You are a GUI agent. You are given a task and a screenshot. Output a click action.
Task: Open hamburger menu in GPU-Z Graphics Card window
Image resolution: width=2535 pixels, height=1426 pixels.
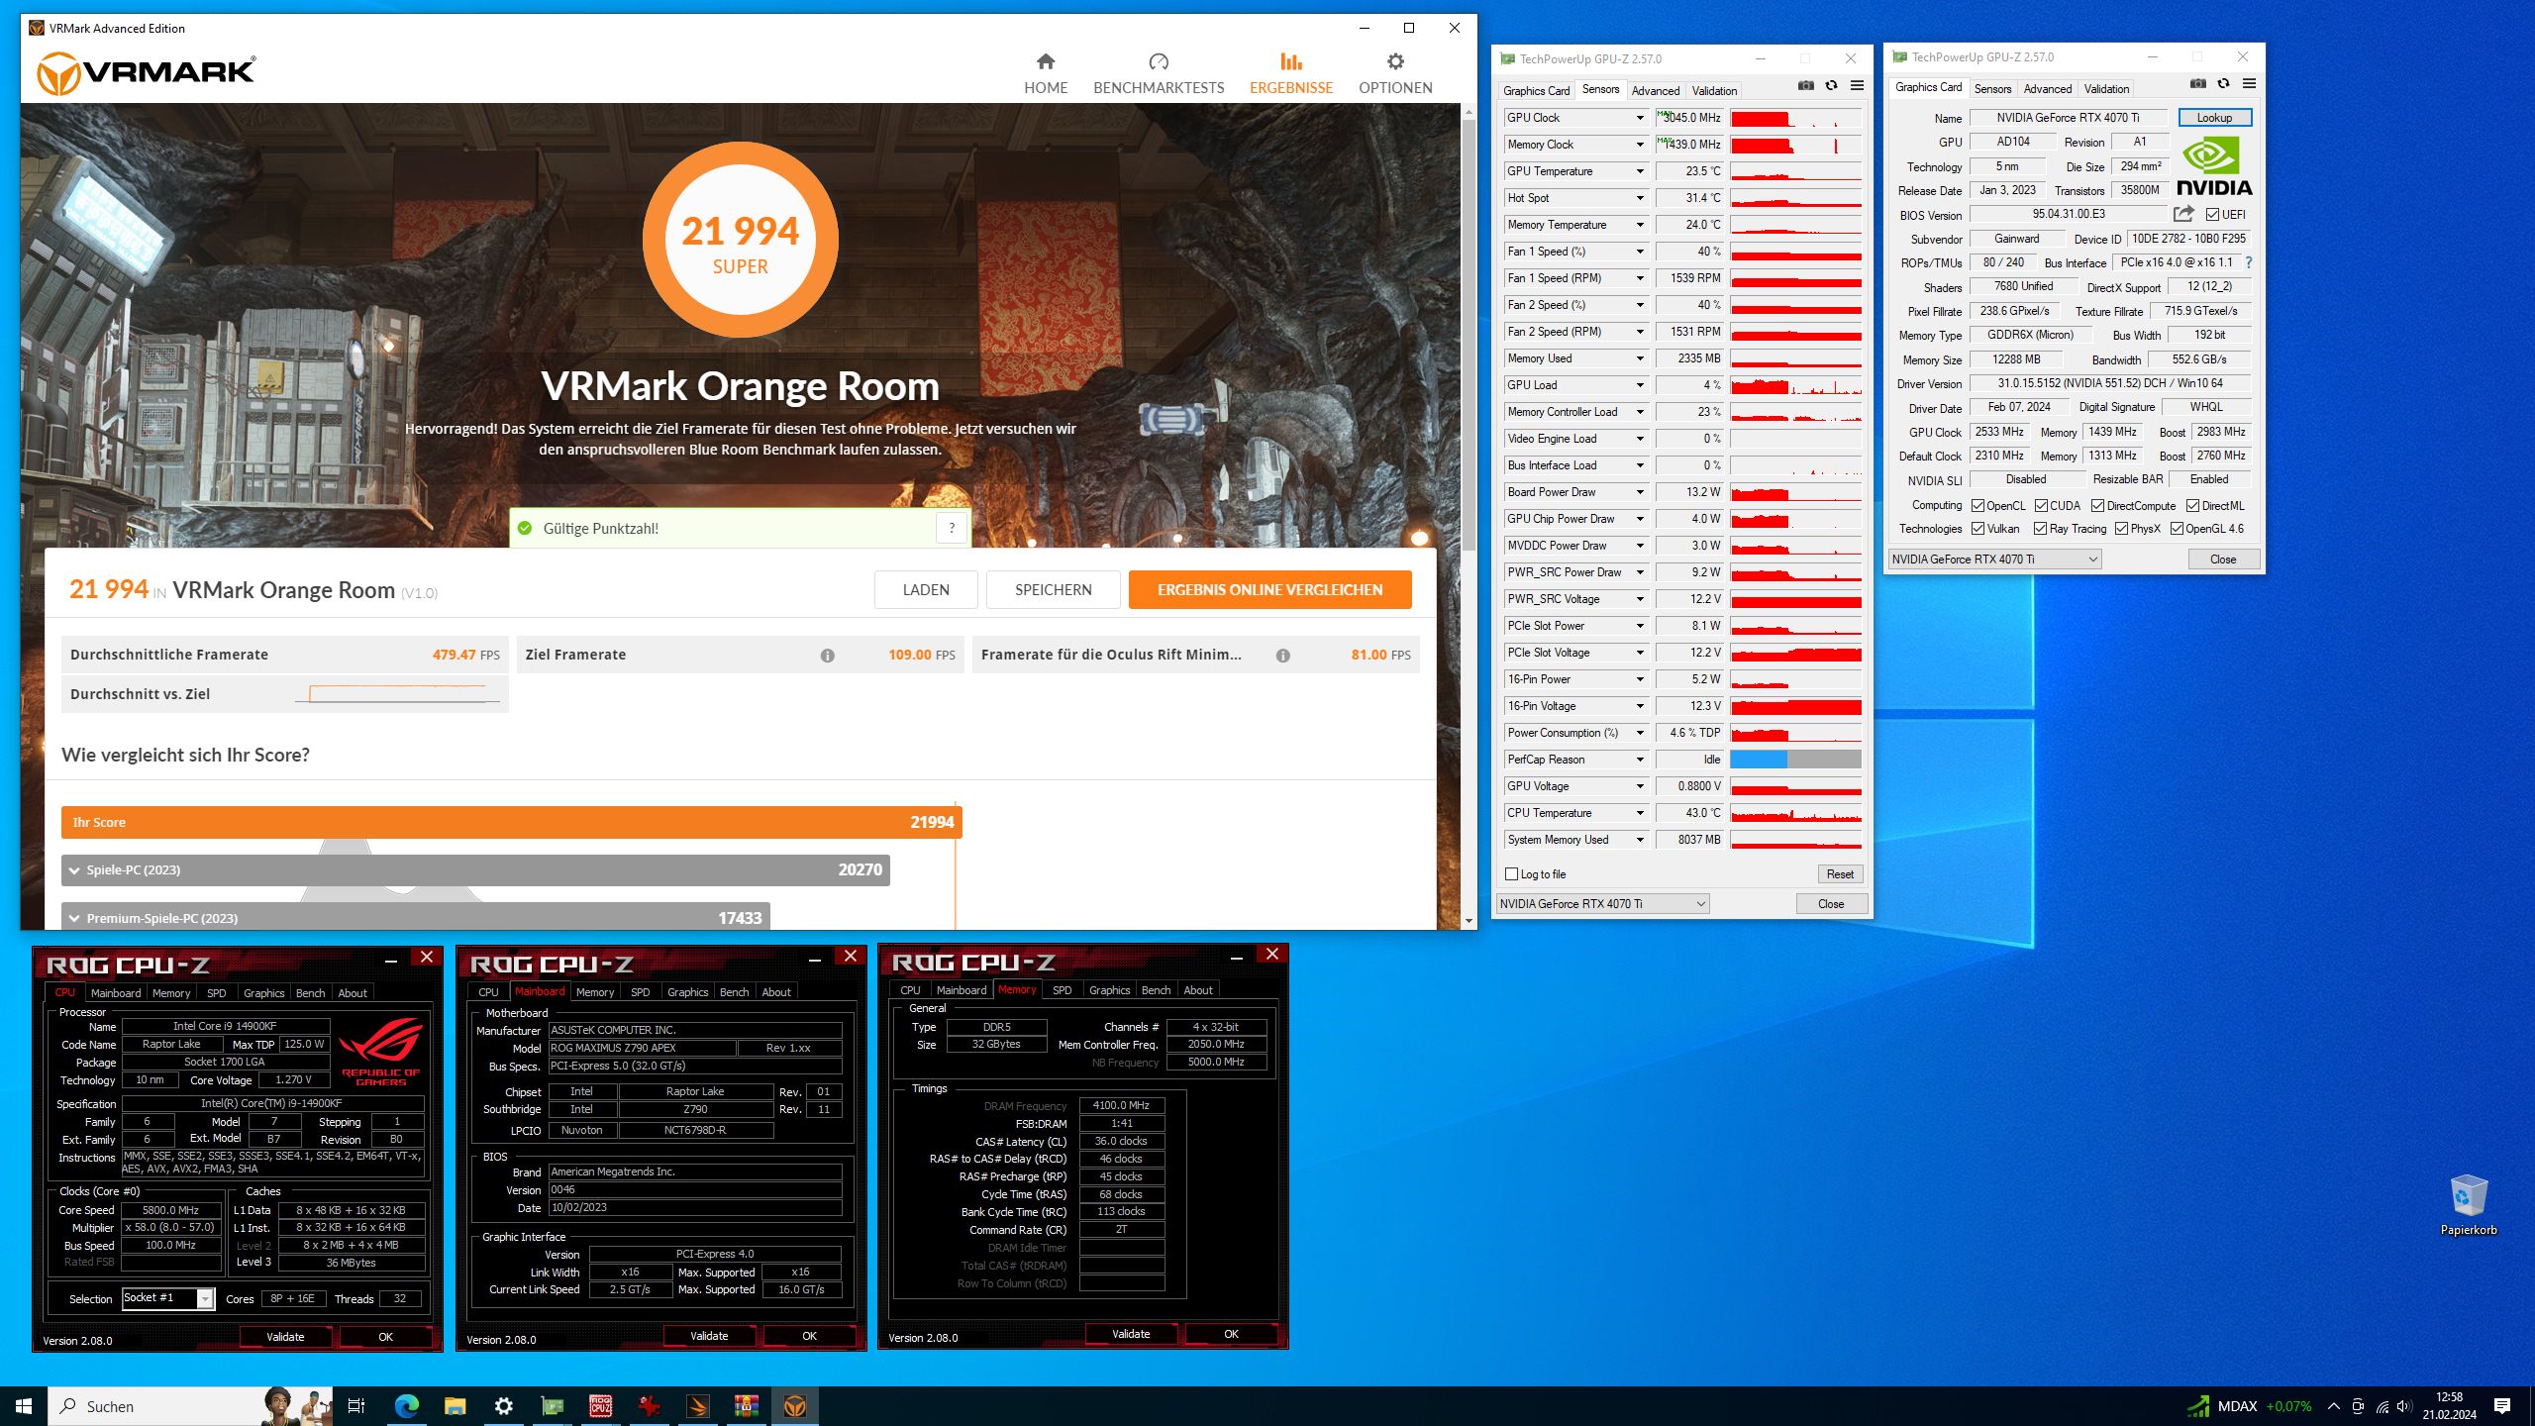pos(2249,84)
